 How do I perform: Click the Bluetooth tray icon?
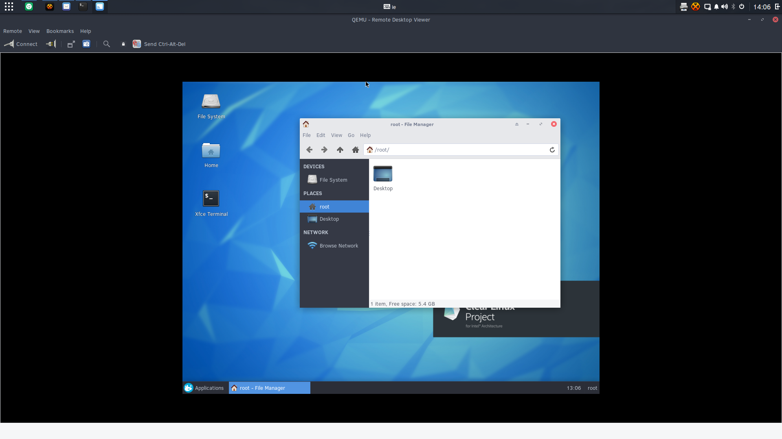pos(734,7)
